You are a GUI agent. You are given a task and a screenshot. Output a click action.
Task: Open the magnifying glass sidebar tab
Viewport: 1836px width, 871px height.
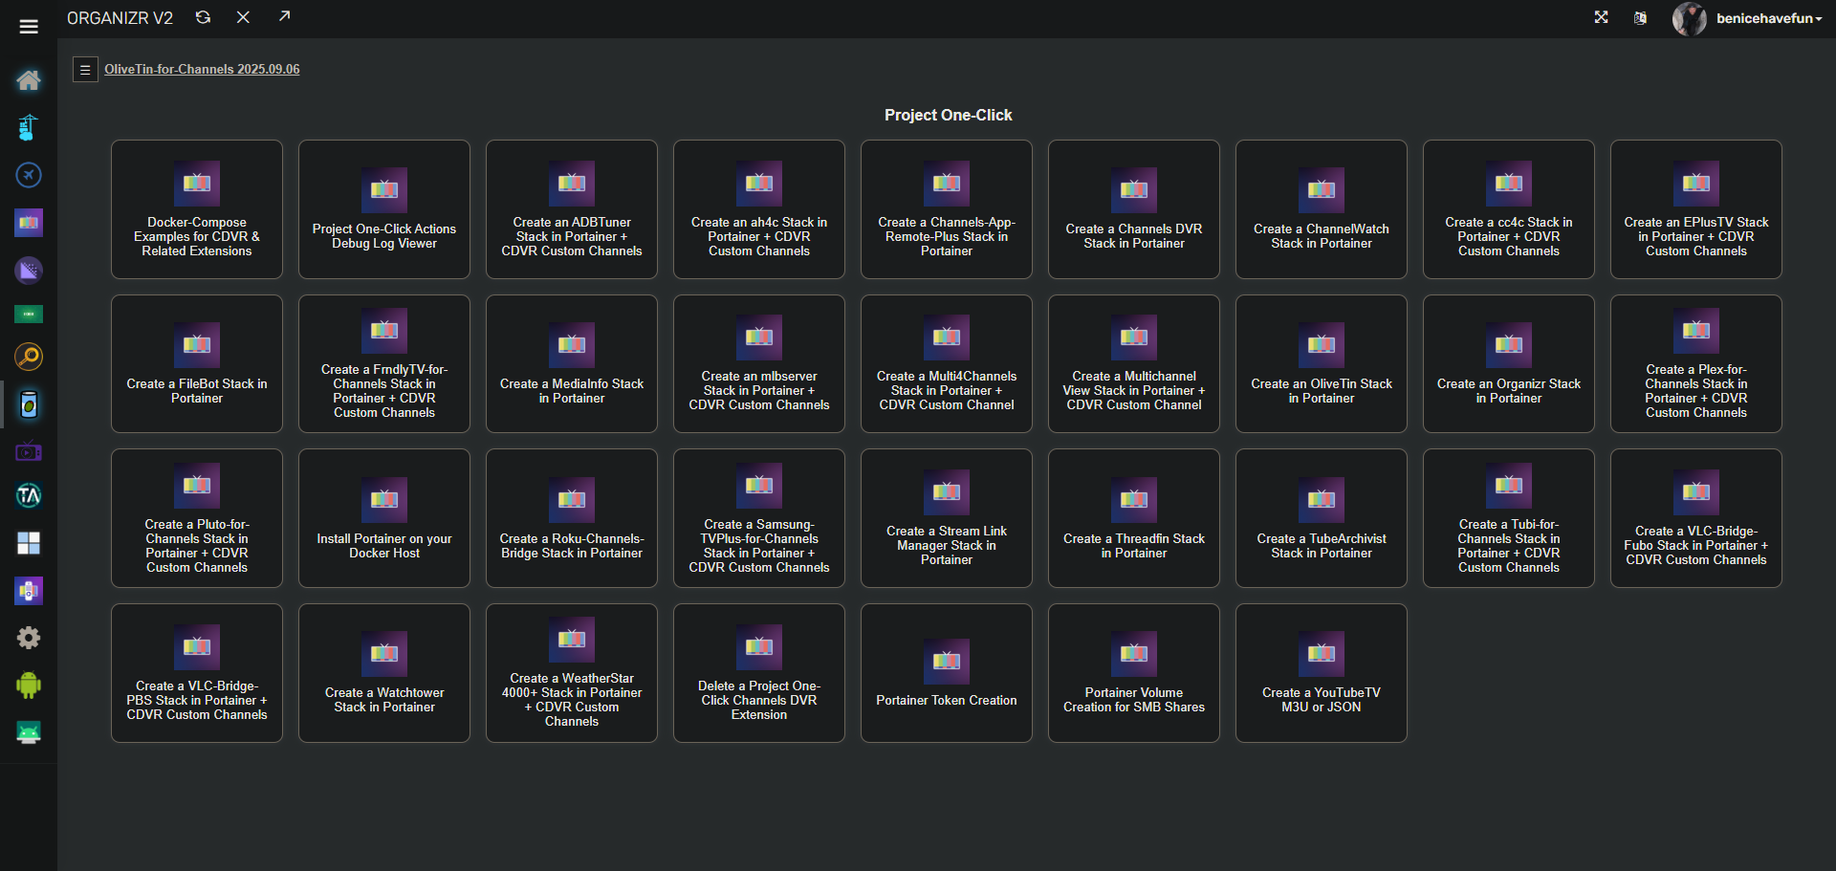[29, 358]
